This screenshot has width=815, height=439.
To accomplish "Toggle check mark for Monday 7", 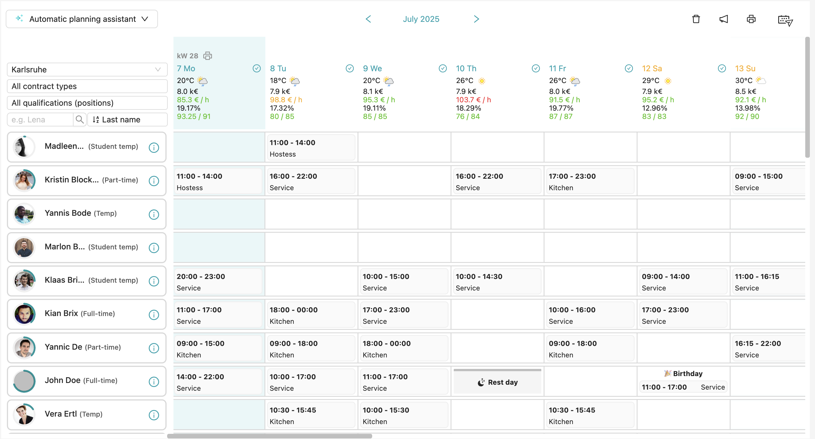I will coord(256,68).
